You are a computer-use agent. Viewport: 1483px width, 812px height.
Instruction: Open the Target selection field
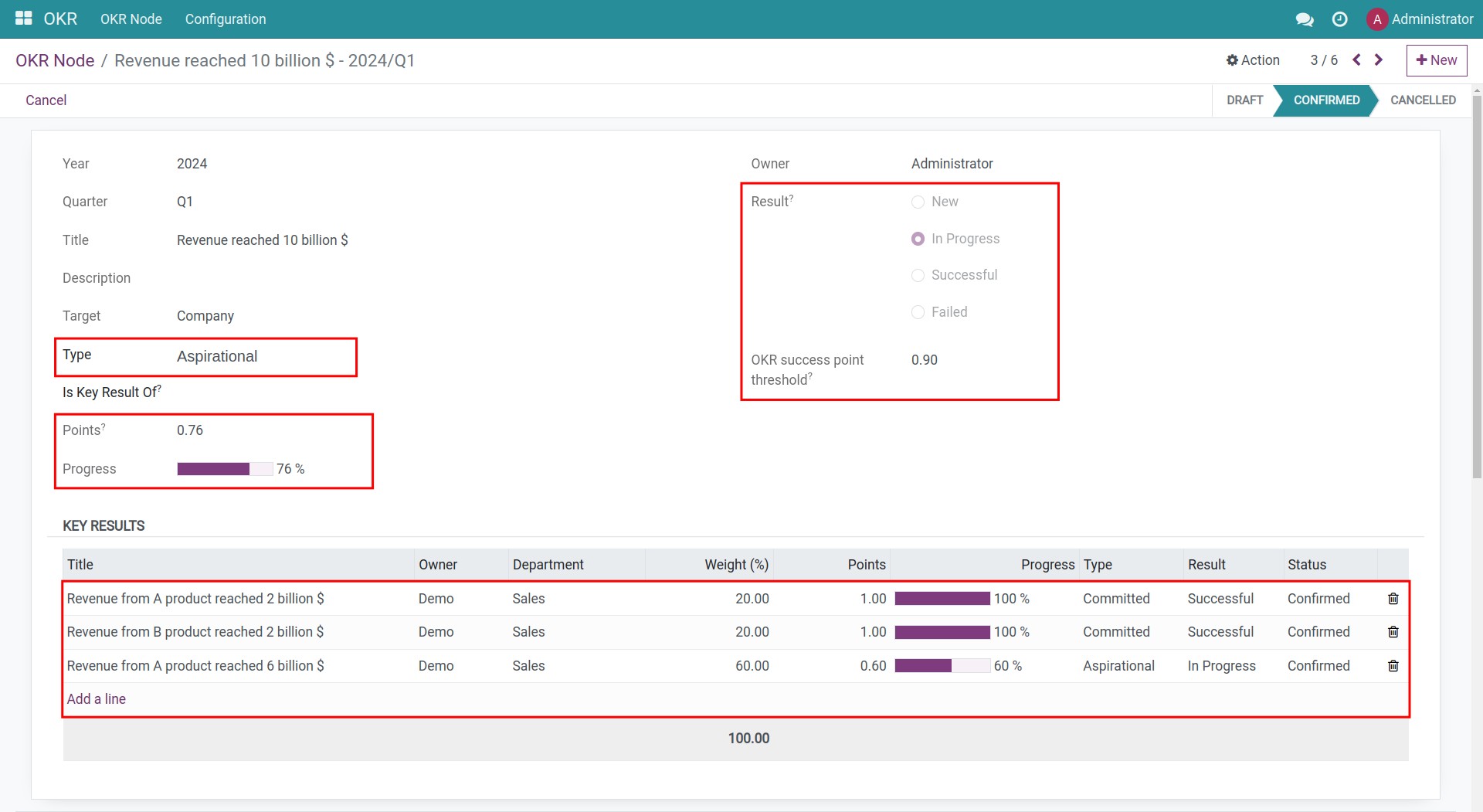205,316
